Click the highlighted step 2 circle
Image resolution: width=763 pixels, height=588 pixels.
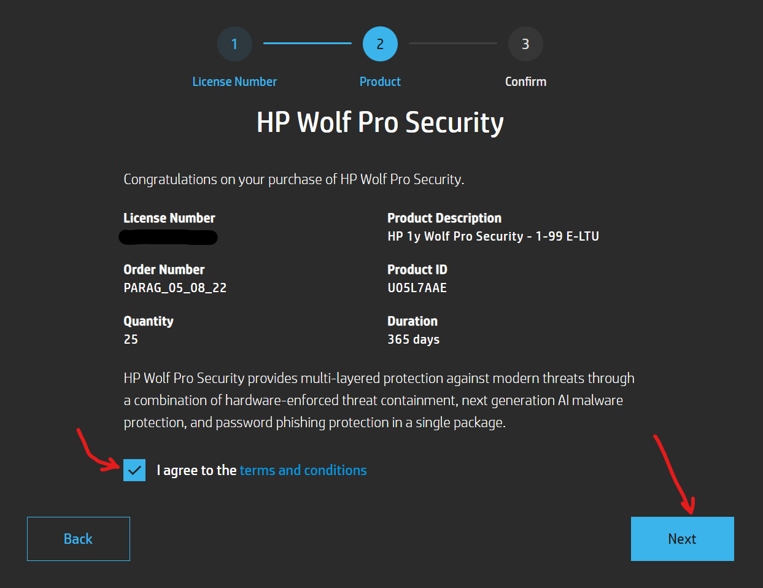[380, 44]
